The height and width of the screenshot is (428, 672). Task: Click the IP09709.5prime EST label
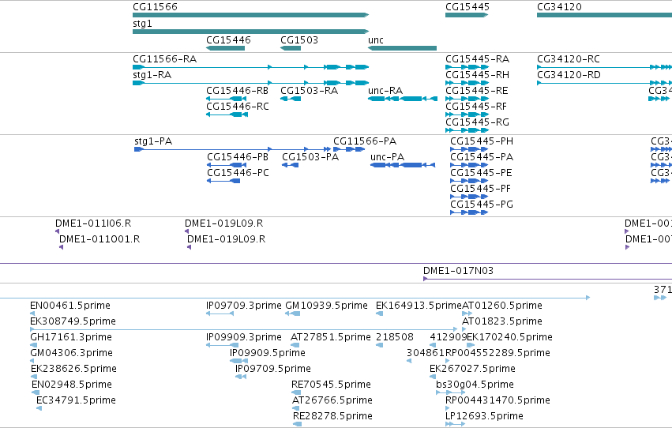[x=273, y=370]
